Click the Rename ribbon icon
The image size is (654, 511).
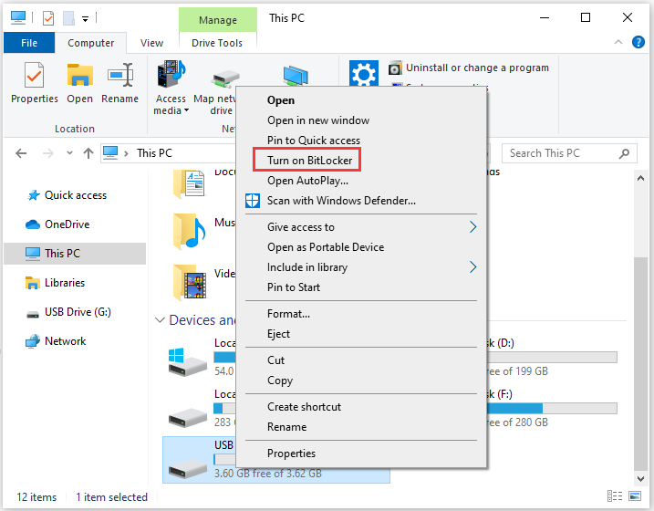120,75
